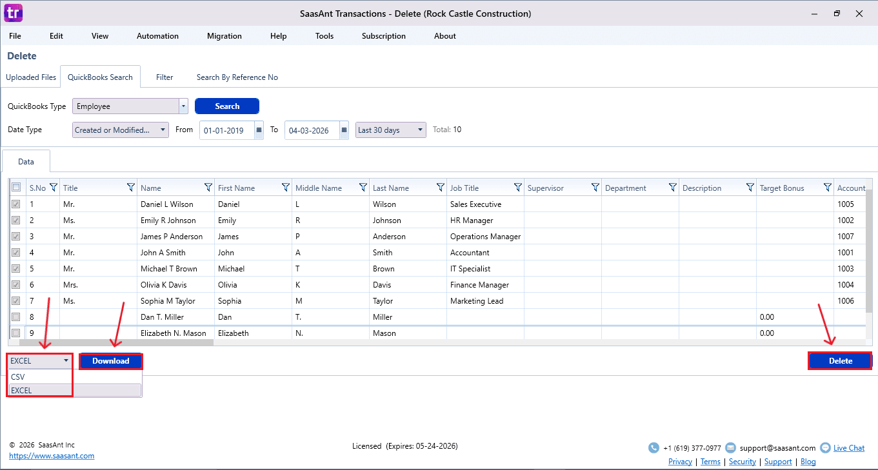
Task: Switch to the Search By Reference No tab
Action: pyautogui.click(x=237, y=77)
